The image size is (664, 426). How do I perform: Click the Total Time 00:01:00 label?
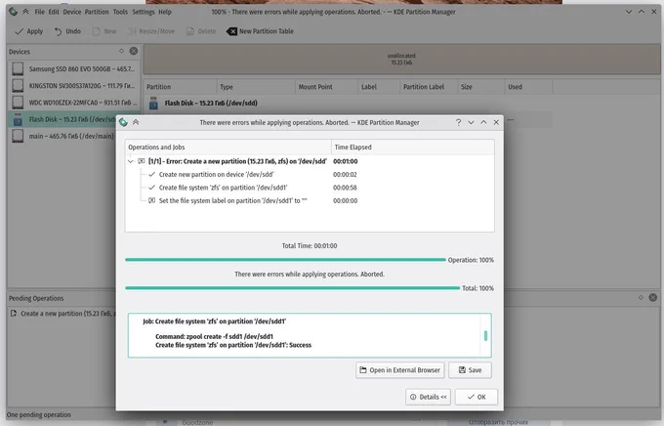tap(310, 246)
